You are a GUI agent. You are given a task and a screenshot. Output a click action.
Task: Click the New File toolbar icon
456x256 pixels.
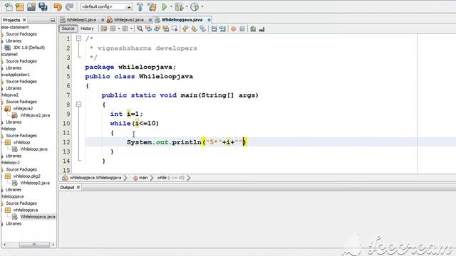pyautogui.click(x=9, y=6)
